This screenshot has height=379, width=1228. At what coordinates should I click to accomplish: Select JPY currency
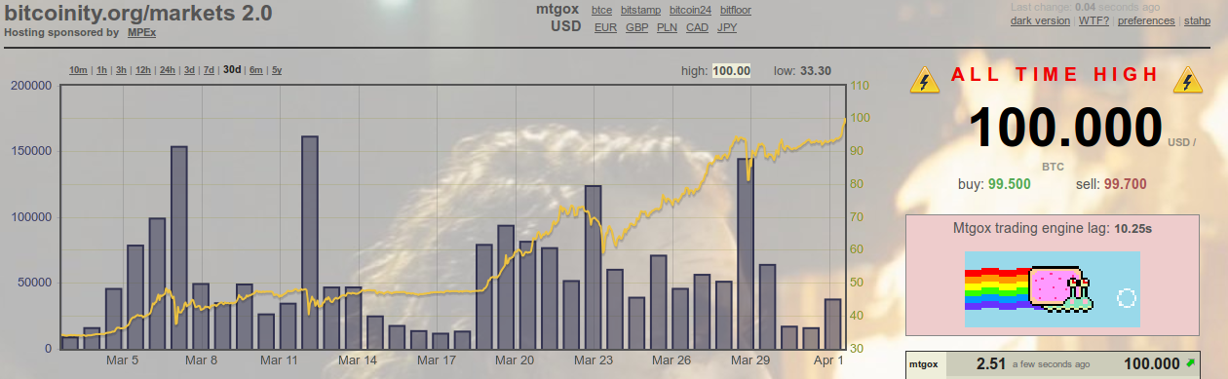click(727, 27)
